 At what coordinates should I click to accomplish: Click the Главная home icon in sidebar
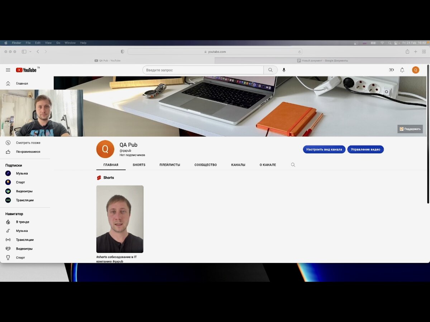[8, 83]
